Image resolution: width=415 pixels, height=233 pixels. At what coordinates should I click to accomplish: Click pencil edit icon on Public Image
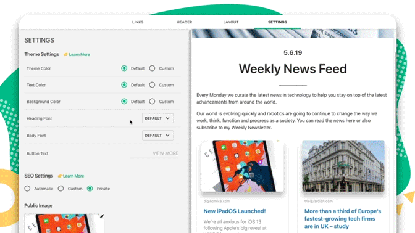coord(102,216)
